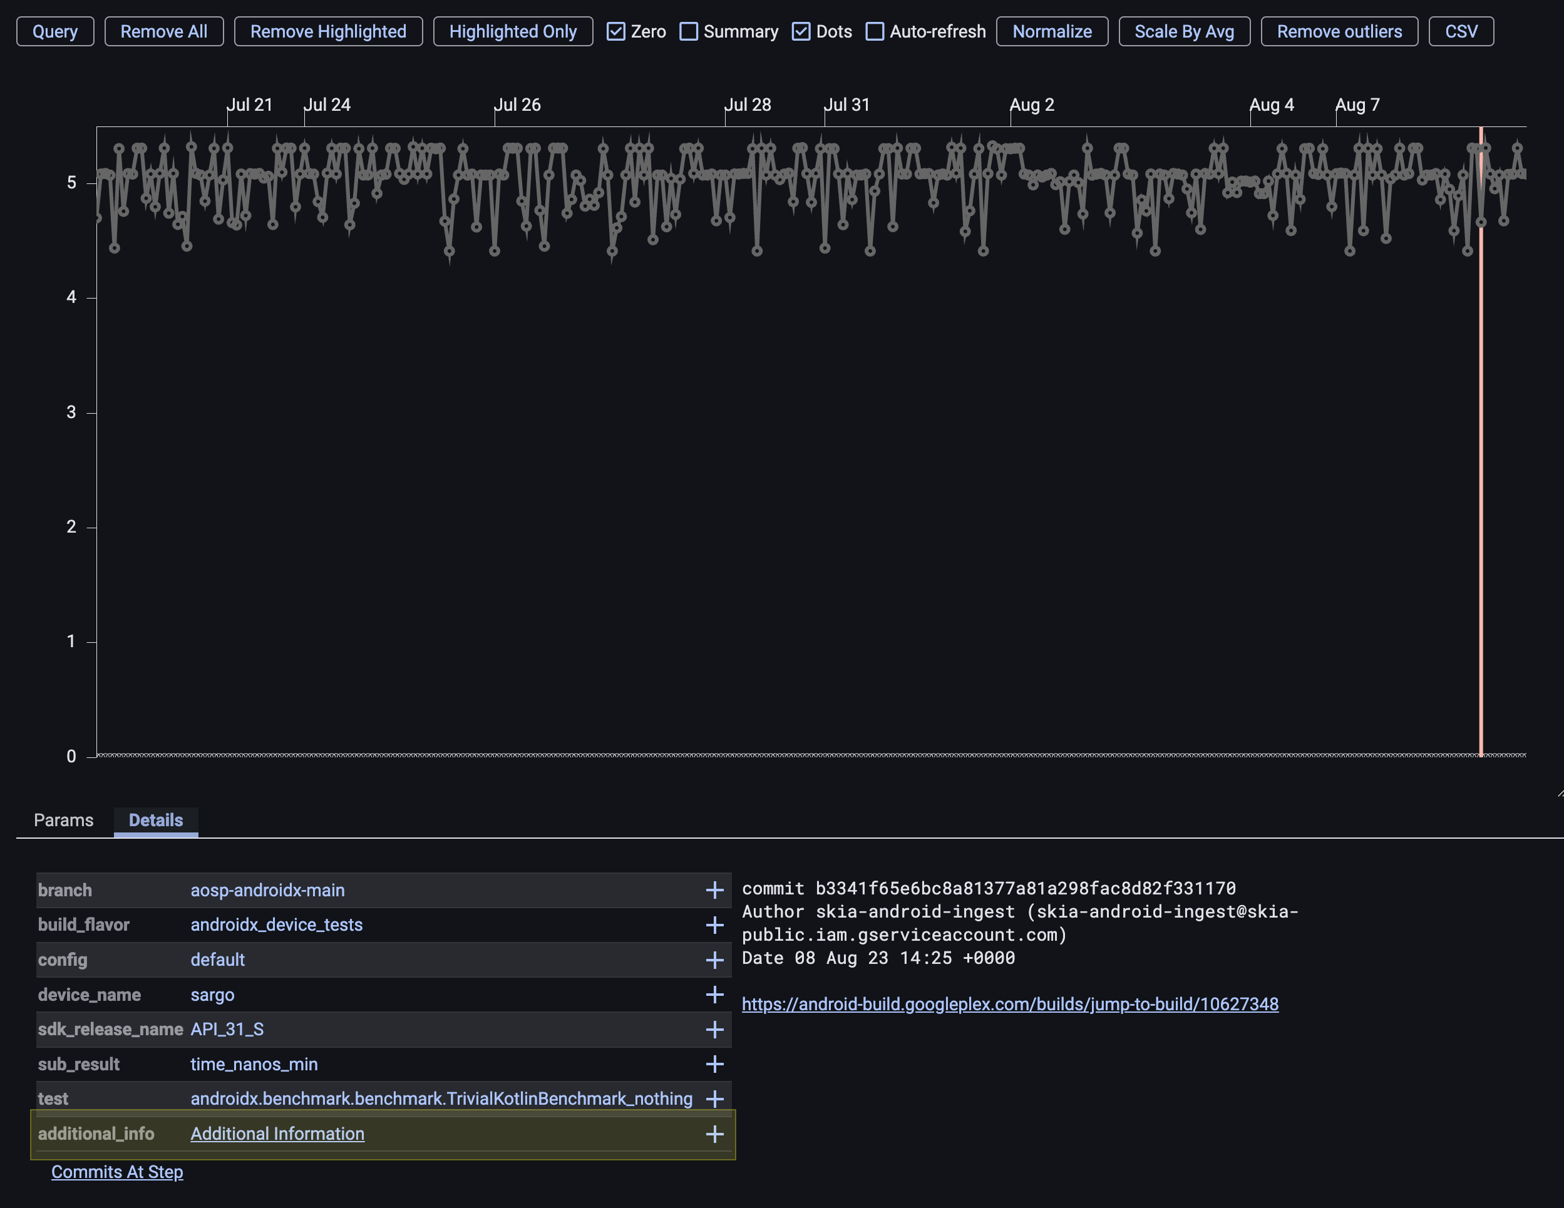Turn on Auto-refresh checkbox
Viewport: 1564px width, 1208px height.
point(875,31)
